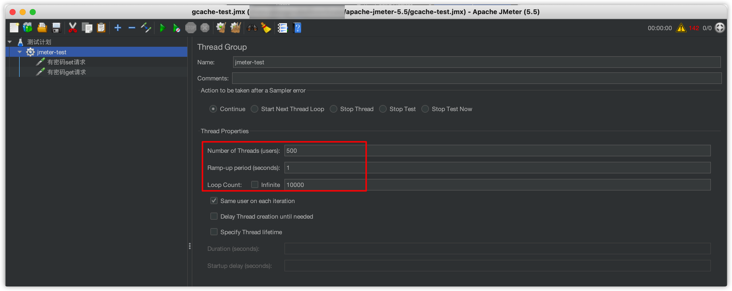Click the Search binoculars icon
This screenshot has width=732, height=291.
252,28
